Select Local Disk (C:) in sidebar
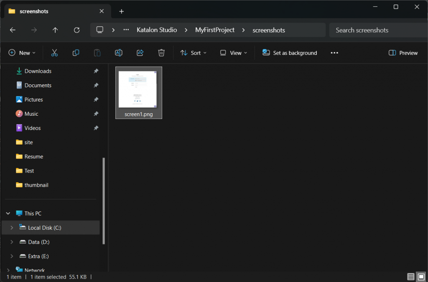Image resolution: width=428 pixels, height=282 pixels. (51, 227)
